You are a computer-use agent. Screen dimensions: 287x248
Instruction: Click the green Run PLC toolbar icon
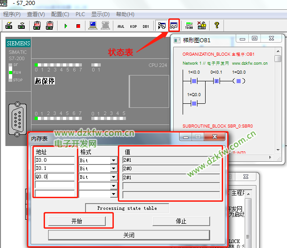(66, 26)
